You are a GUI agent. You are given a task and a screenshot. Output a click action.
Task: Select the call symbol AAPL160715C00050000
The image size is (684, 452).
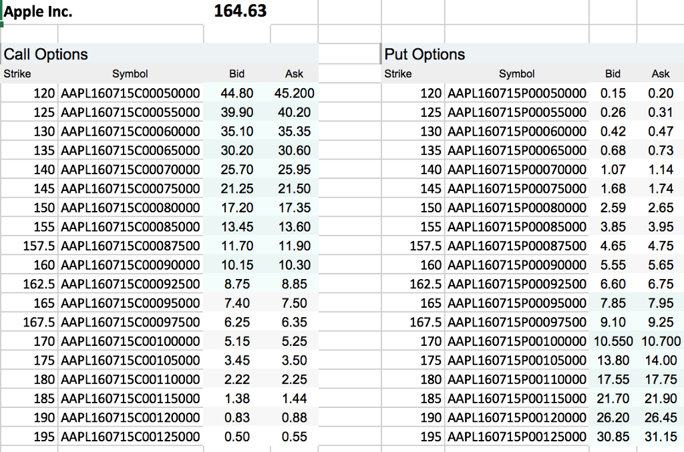[x=130, y=93]
